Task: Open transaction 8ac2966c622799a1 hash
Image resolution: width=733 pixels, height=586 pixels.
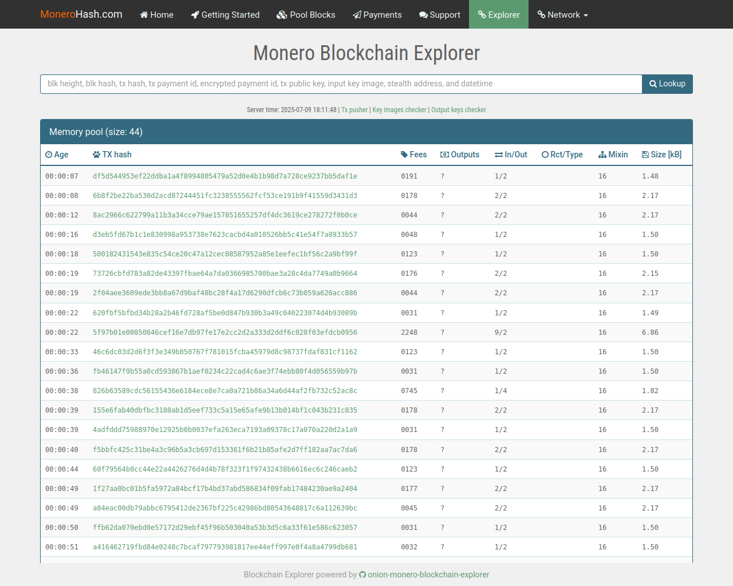Action: coord(225,215)
